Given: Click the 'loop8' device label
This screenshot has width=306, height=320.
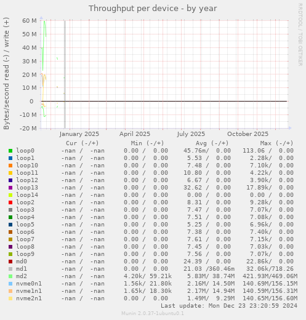Looking at the screenshot, I should (x=25, y=247).
